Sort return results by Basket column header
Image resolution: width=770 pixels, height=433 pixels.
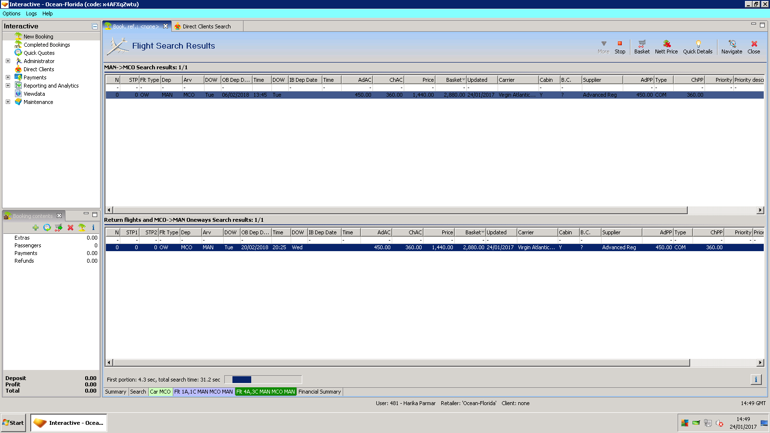tap(470, 232)
